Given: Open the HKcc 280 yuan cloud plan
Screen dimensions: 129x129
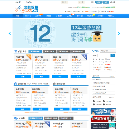Looking at the screenshot, I should coord(60,125).
